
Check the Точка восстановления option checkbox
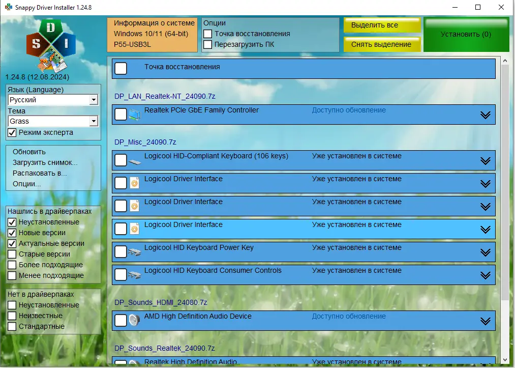click(207, 34)
